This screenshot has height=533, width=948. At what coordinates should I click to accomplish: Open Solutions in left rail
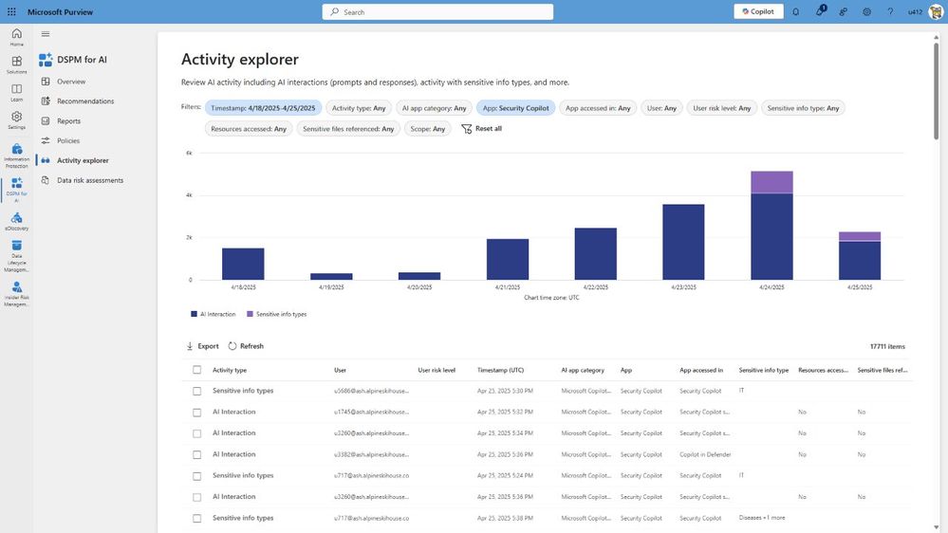(x=16, y=64)
